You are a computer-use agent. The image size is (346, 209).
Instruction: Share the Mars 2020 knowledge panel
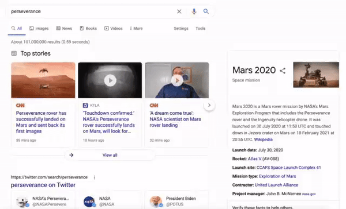(x=283, y=71)
